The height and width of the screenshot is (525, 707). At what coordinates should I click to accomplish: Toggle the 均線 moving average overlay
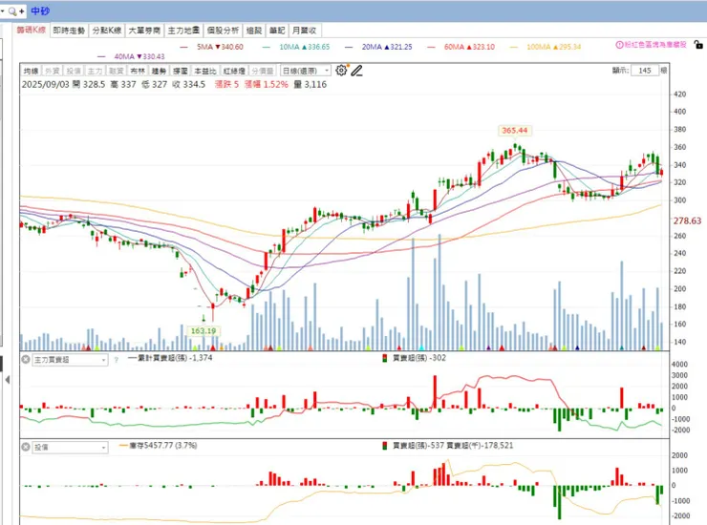(32, 71)
